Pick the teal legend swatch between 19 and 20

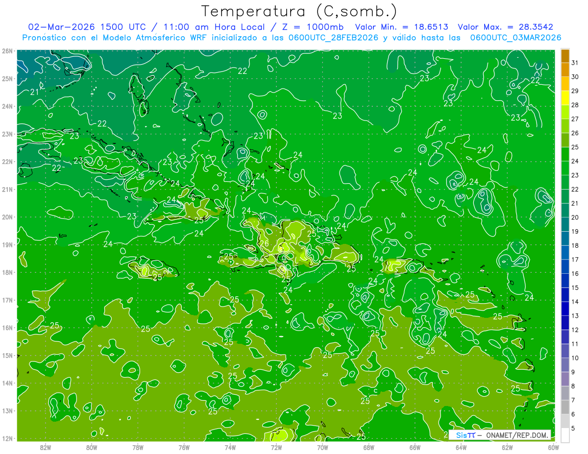(565, 224)
